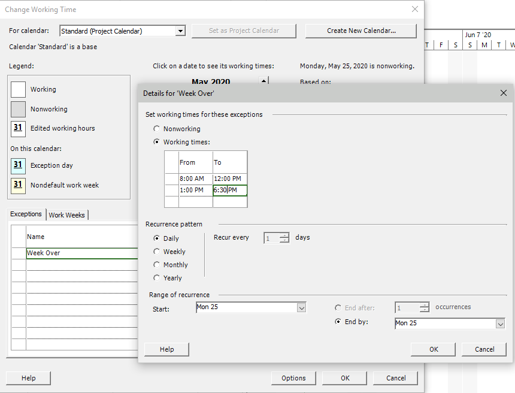
Task: Open the Start recurrence date dropdown
Action: pyautogui.click(x=301, y=307)
